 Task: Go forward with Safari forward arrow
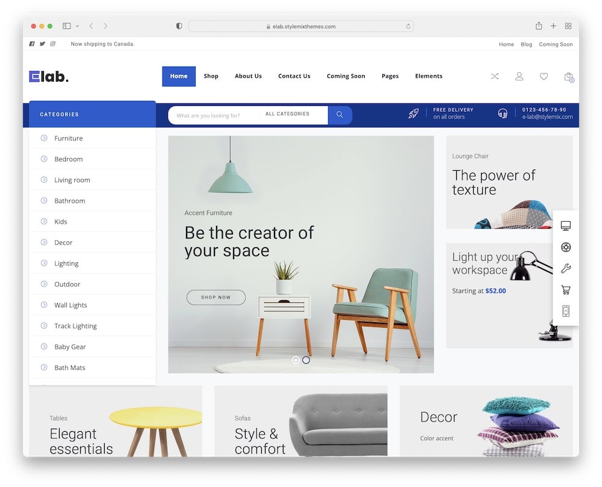click(105, 26)
